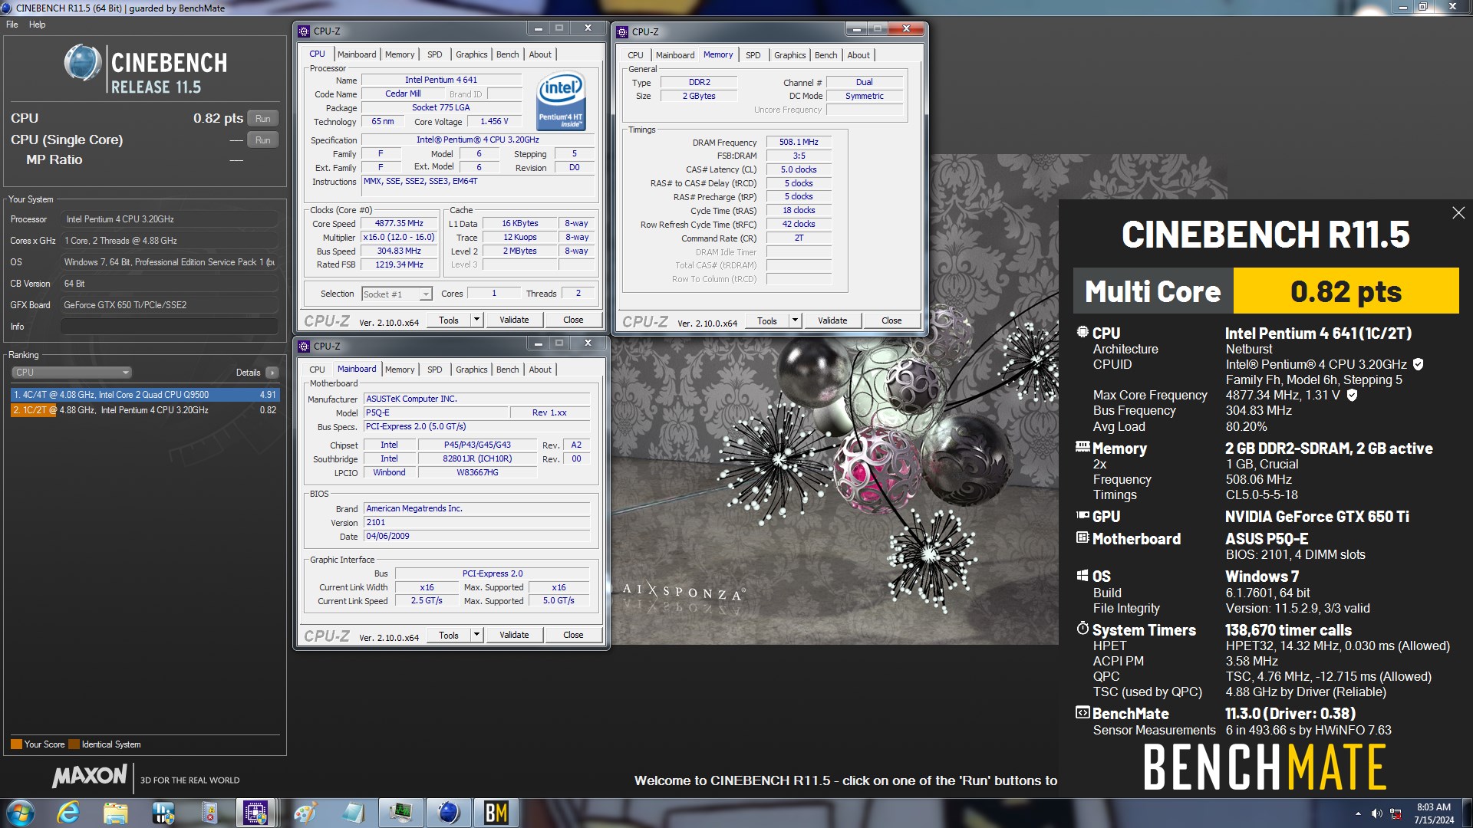
Task: Click the Core Speed 4877.35 MHz value
Action: (x=399, y=223)
